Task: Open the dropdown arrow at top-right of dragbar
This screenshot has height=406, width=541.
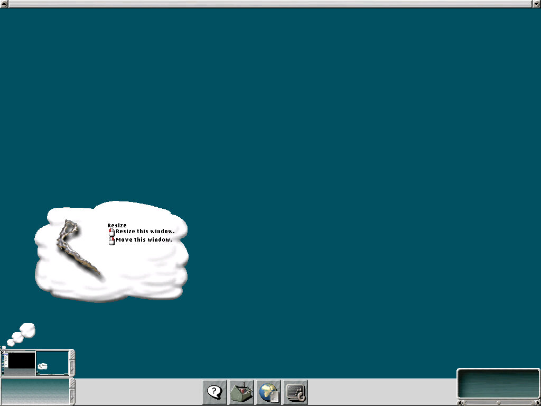Action: click(536, 4)
